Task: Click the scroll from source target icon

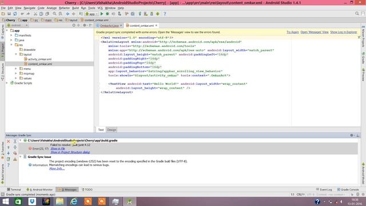Action: pyautogui.click(x=74, y=25)
